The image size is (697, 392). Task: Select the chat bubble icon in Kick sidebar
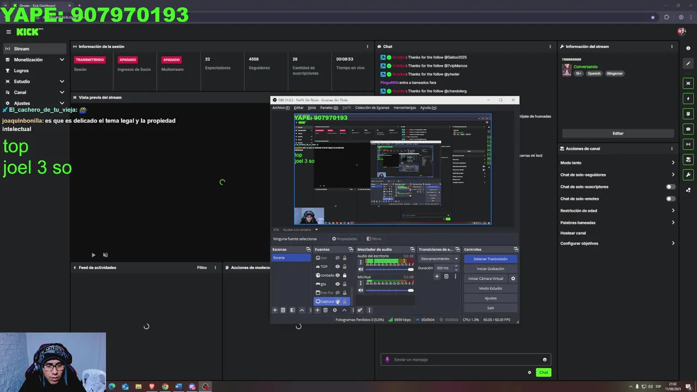click(688, 129)
